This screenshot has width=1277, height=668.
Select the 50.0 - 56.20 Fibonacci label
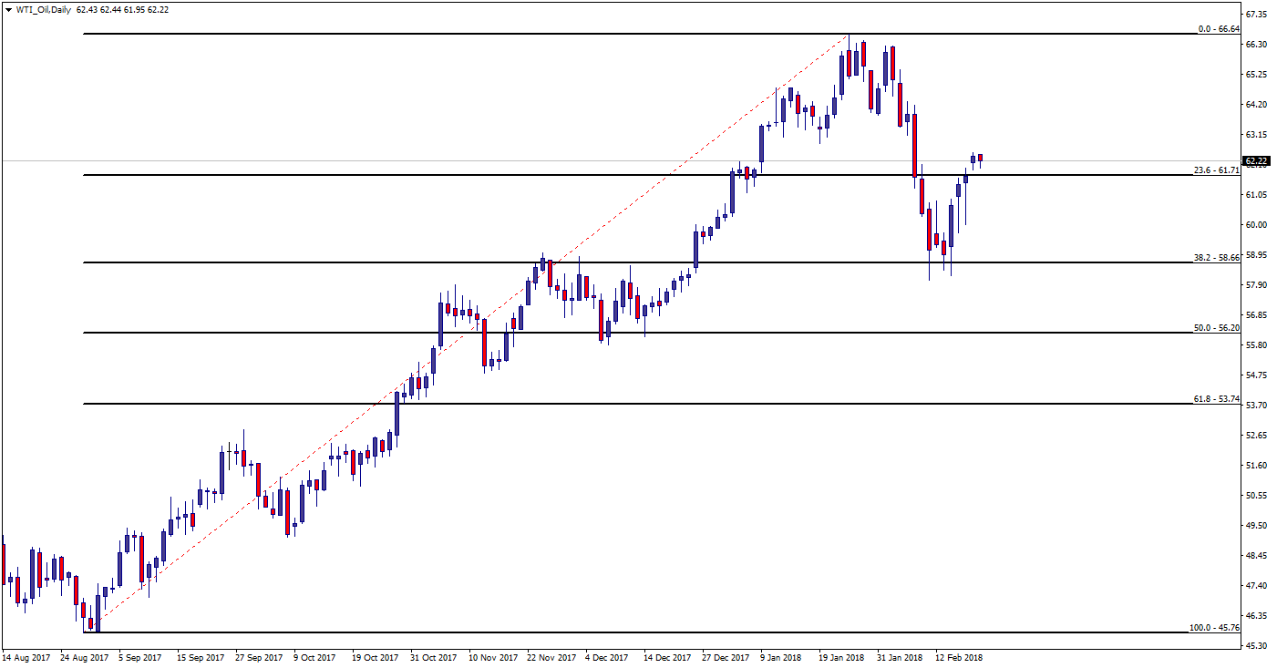click(1217, 327)
